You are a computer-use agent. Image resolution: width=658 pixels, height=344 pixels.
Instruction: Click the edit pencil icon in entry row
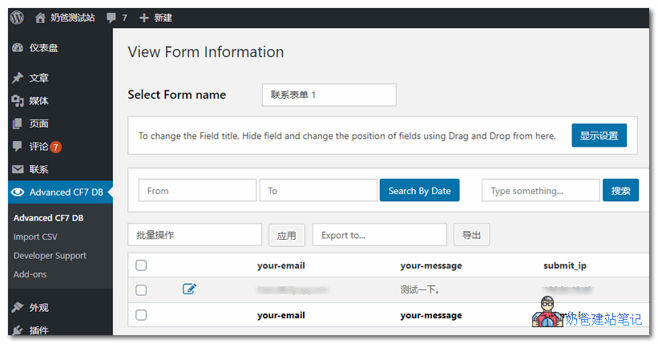point(189,289)
